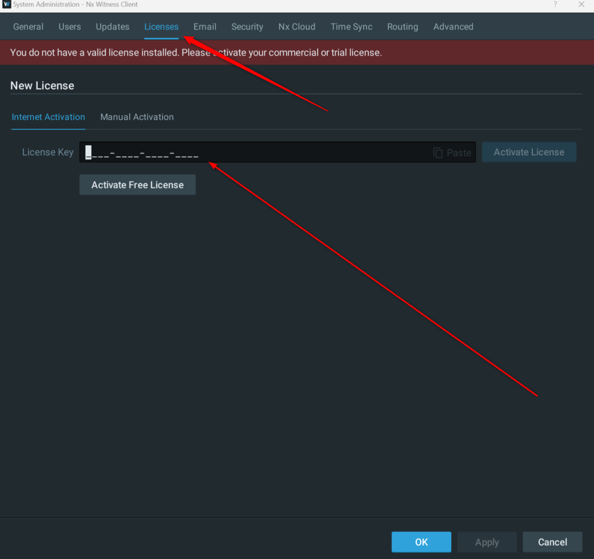Switch to the Users tab
The image size is (594, 559).
tap(69, 27)
